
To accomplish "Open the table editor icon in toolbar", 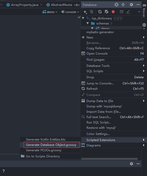I will [122, 12].
